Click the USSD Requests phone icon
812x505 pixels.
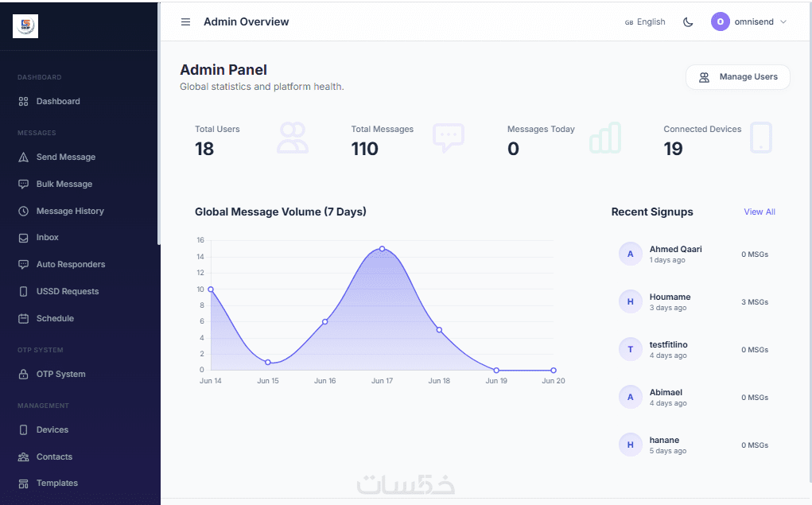pyautogui.click(x=23, y=292)
